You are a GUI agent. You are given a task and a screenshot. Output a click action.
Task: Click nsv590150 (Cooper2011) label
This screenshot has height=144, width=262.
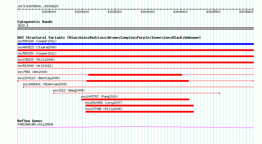[x=37, y=53]
